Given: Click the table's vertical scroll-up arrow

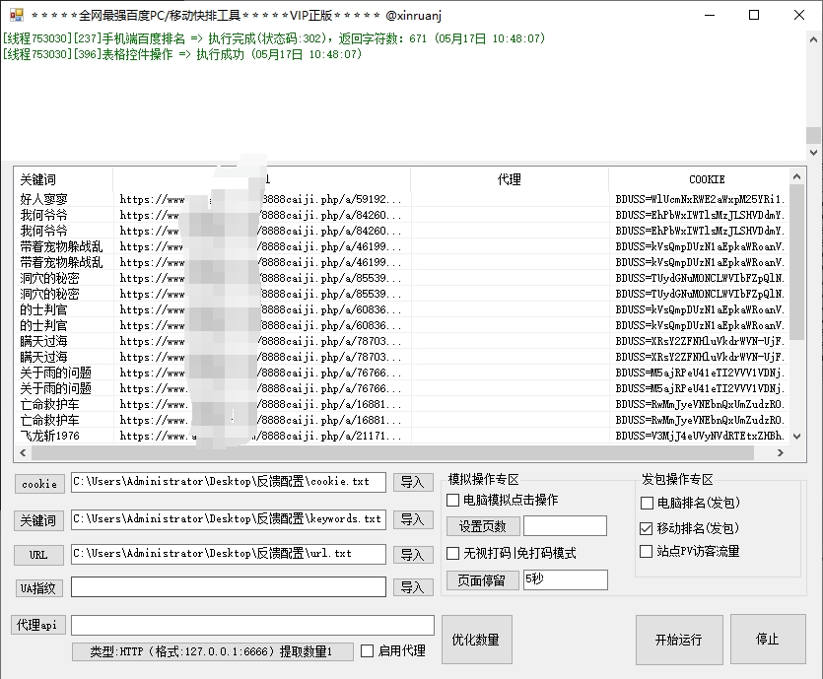Looking at the screenshot, I should pos(796,176).
